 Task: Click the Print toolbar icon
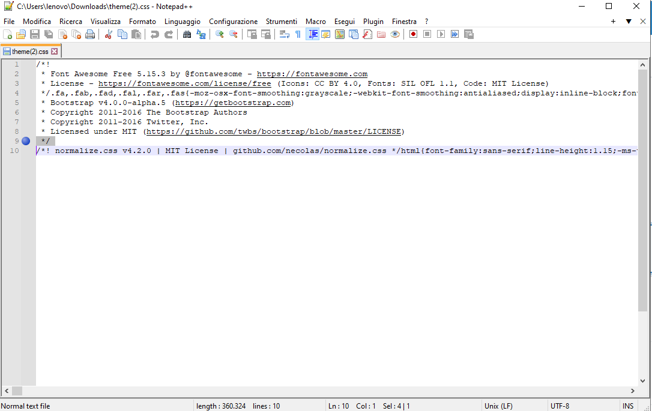click(90, 34)
